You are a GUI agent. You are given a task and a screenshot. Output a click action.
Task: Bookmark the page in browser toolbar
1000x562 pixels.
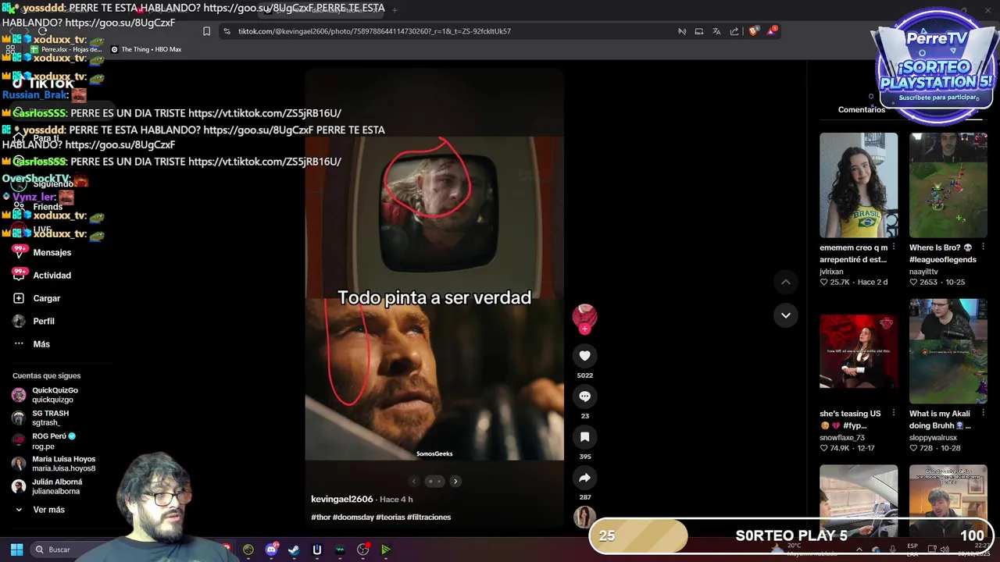[206, 31]
